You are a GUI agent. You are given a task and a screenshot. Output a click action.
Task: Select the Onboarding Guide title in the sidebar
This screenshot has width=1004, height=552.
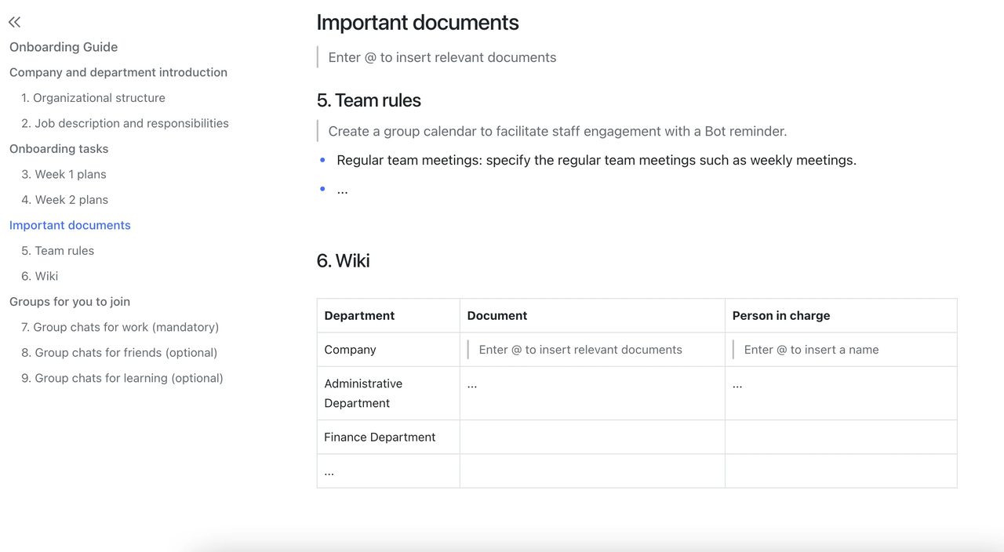(x=64, y=47)
